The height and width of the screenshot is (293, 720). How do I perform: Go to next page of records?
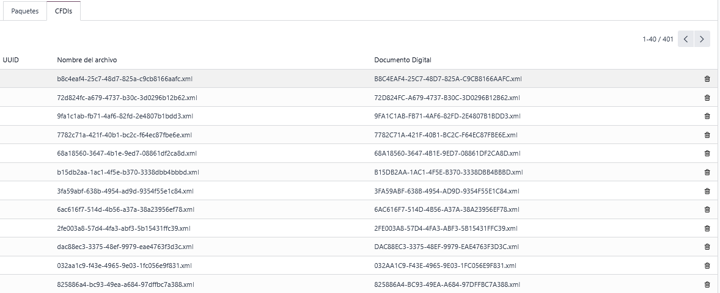click(x=702, y=39)
